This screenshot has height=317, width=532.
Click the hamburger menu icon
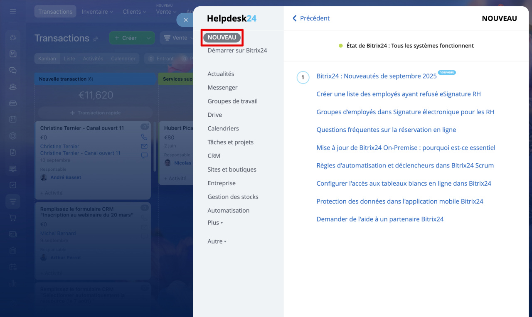[x=13, y=12]
